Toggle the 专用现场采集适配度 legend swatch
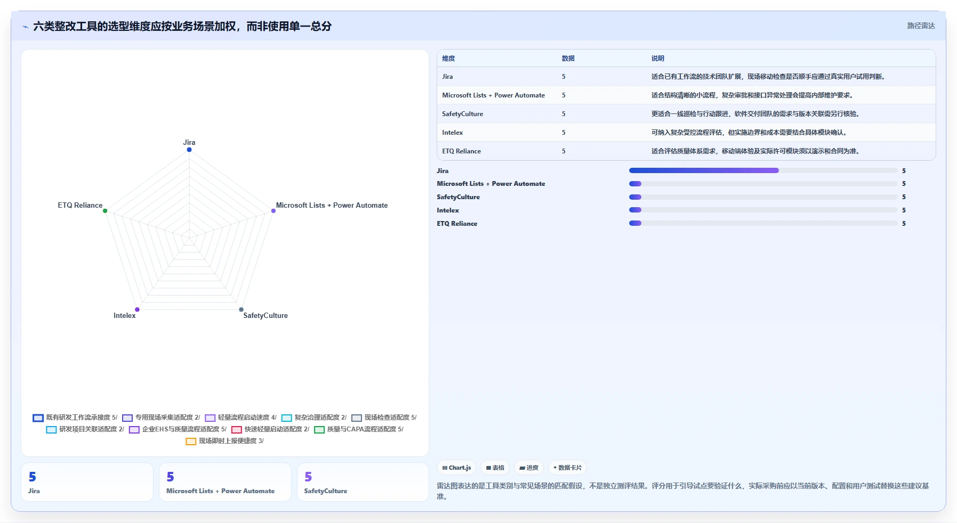The image size is (957, 523). click(x=127, y=418)
